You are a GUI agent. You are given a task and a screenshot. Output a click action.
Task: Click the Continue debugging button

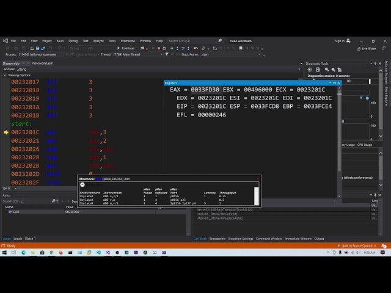pyautogui.click(x=126, y=48)
